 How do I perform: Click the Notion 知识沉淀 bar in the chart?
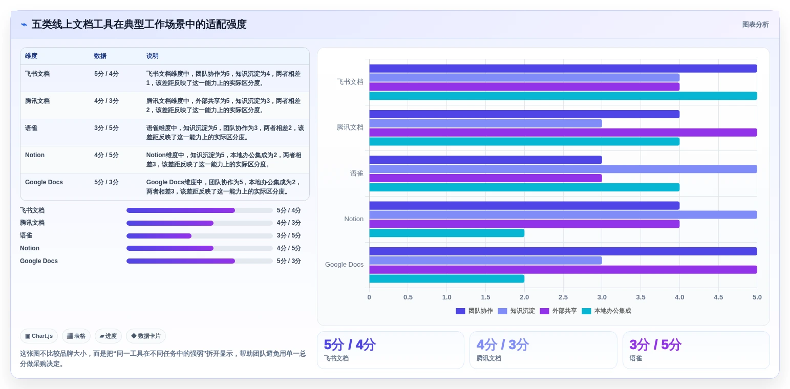click(x=563, y=215)
